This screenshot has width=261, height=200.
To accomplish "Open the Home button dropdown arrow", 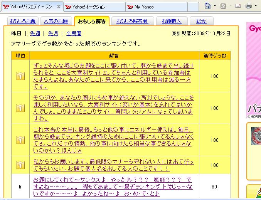I will tap(215, 6).
